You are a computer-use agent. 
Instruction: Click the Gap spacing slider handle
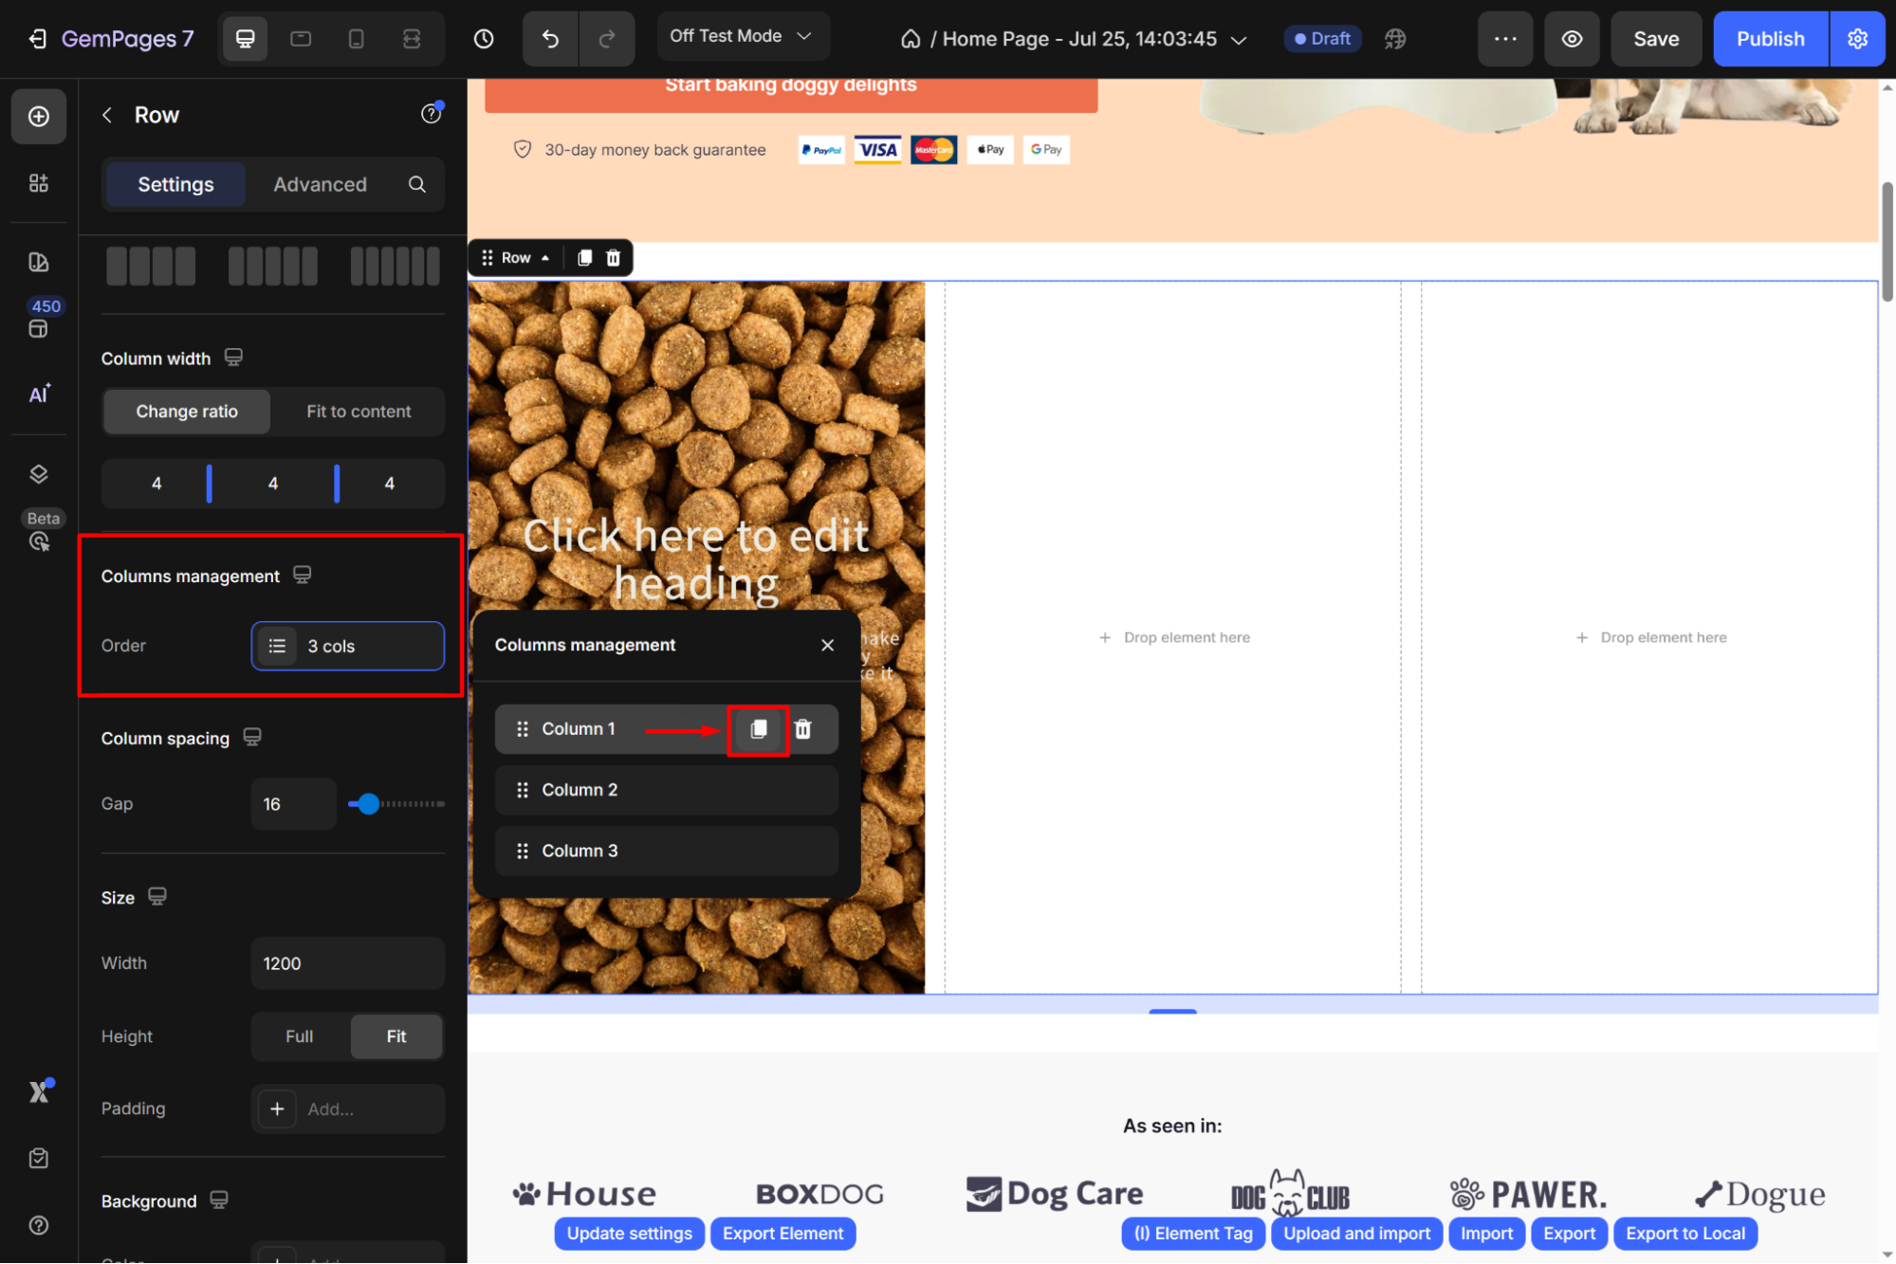[x=368, y=804]
